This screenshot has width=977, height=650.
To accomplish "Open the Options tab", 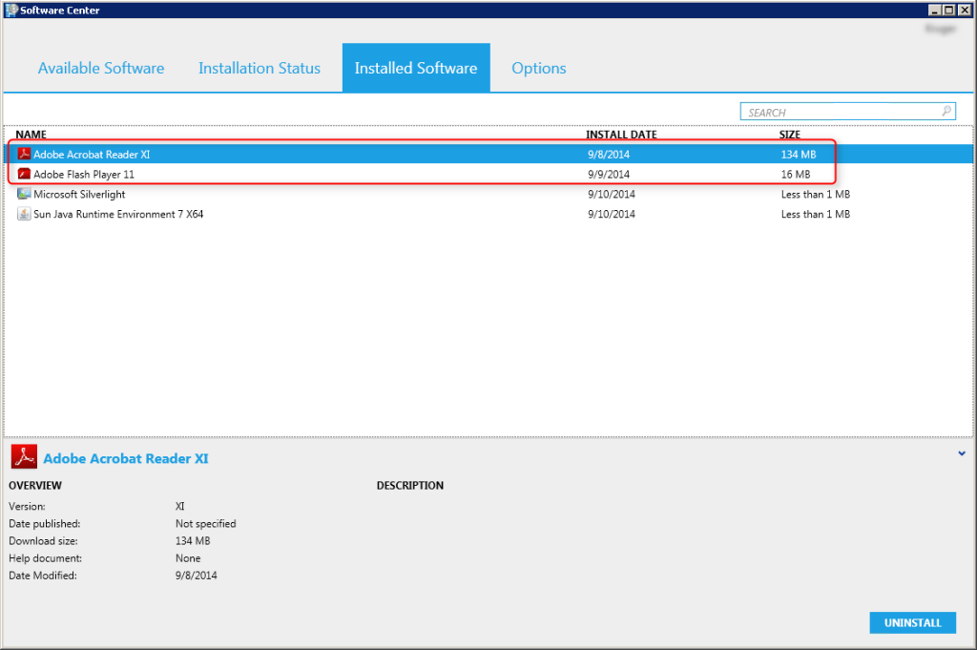I will tap(539, 68).
